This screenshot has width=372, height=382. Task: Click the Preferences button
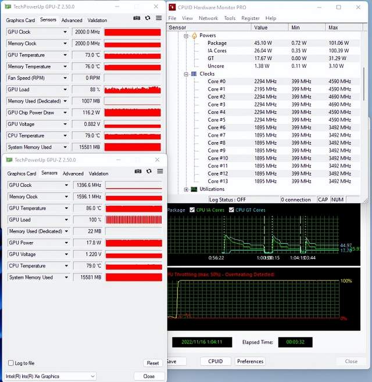point(250,361)
